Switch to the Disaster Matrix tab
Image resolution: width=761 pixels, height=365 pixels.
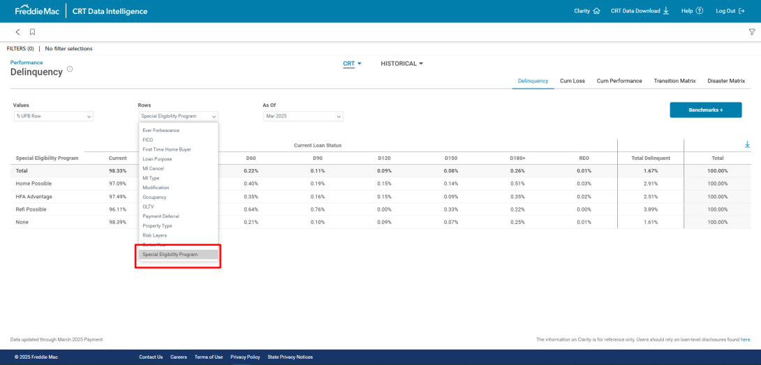(726, 81)
